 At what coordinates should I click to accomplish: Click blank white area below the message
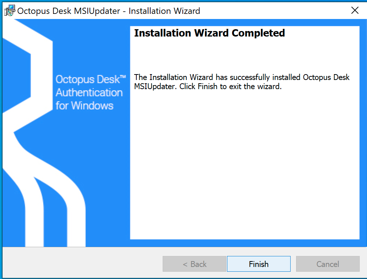245,164
